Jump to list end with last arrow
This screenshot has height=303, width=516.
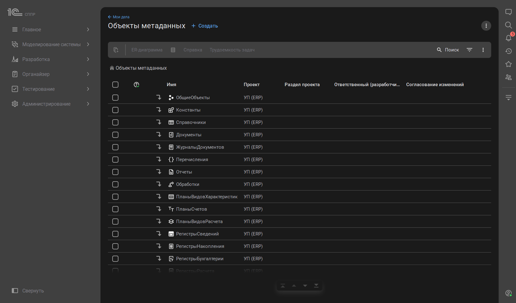pyautogui.click(x=316, y=286)
